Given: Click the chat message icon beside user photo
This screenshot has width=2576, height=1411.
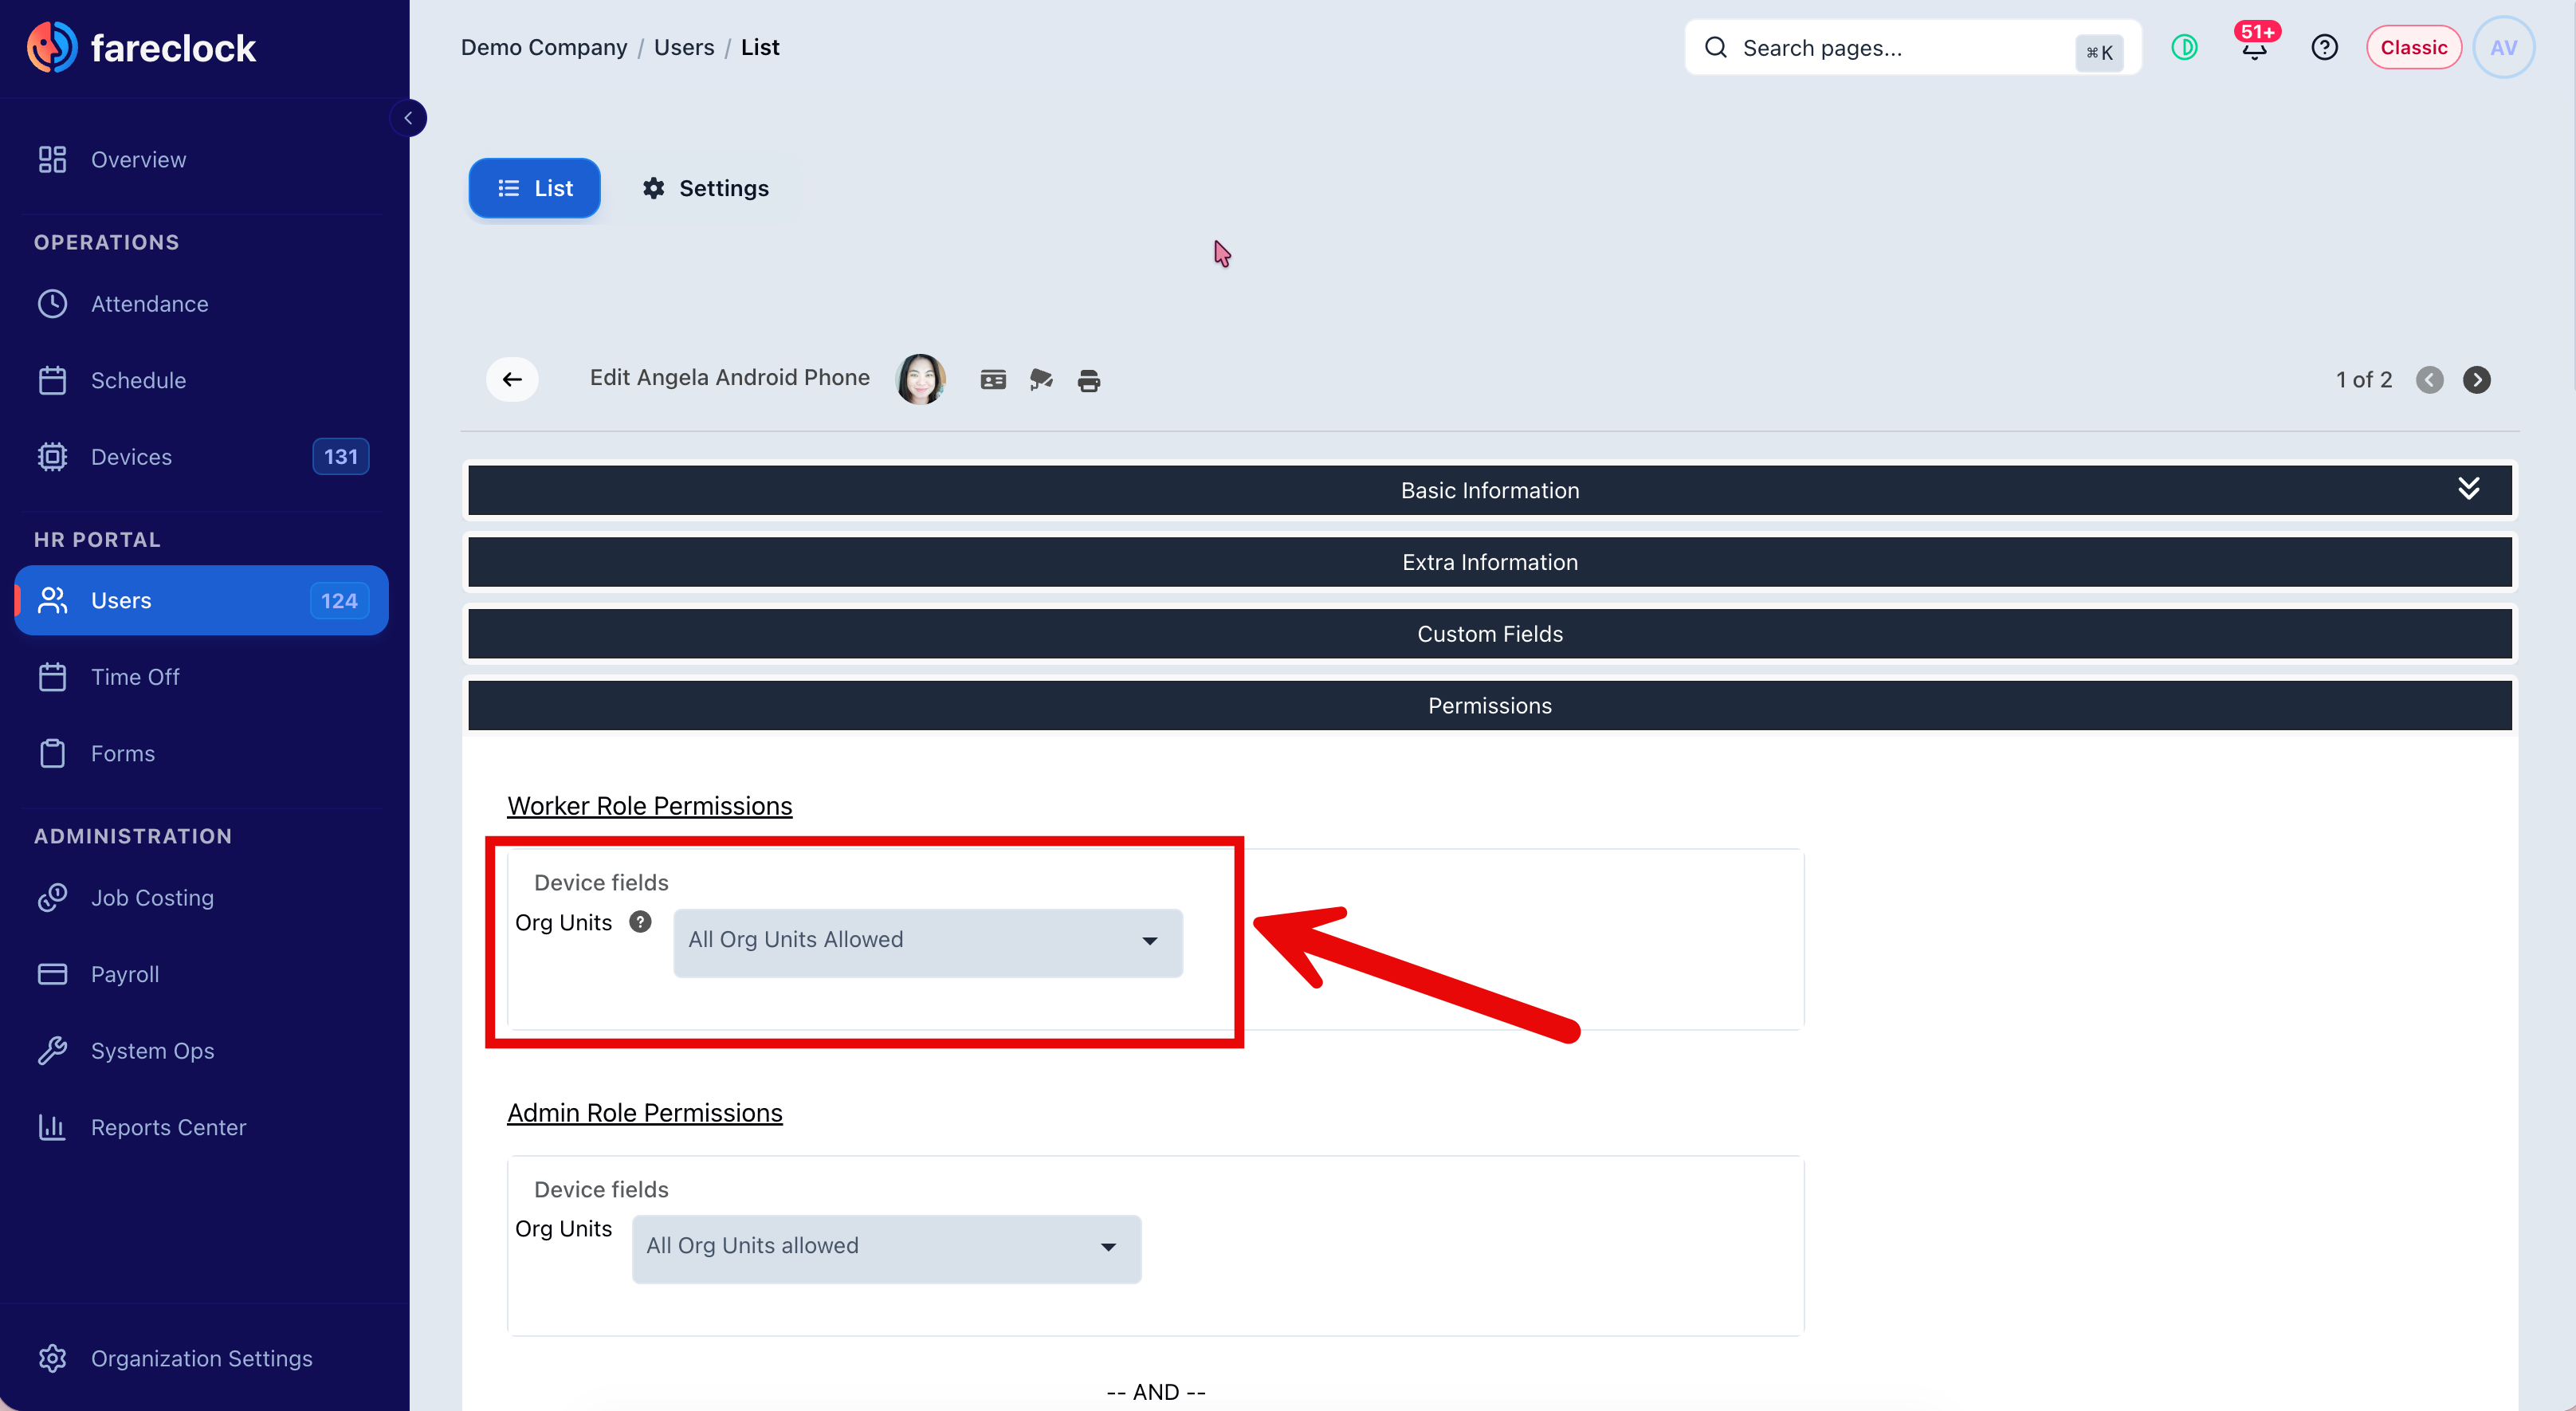Looking at the screenshot, I should tap(1041, 380).
